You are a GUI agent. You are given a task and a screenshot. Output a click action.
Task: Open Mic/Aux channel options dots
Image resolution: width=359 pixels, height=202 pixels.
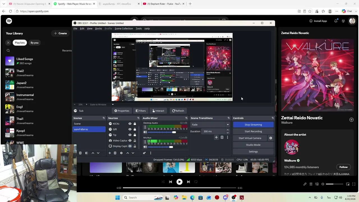(145, 142)
